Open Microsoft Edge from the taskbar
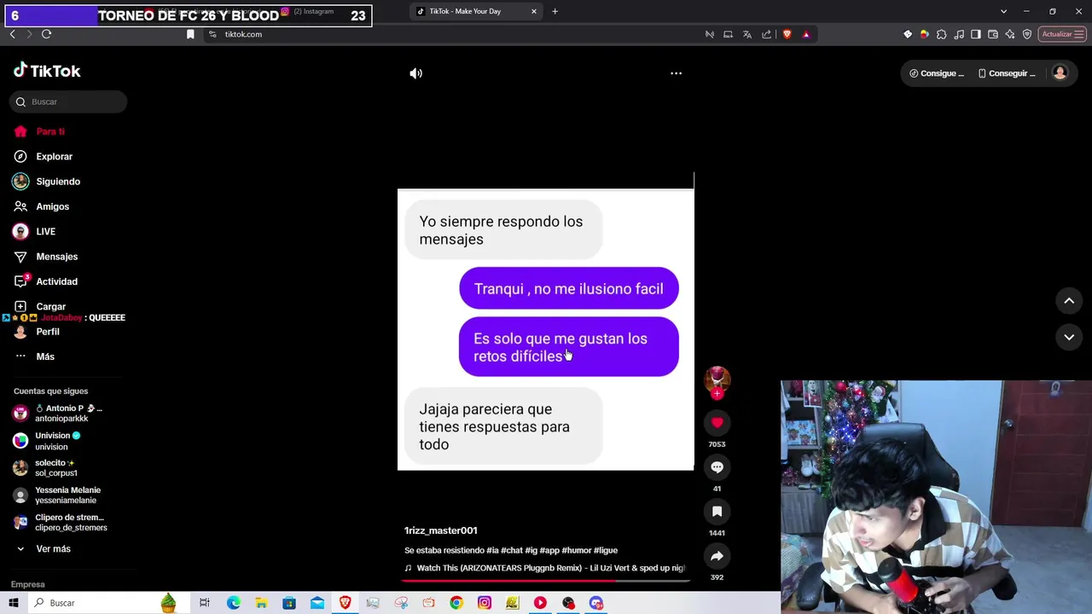The width and height of the screenshot is (1092, 614). [233, 603]
